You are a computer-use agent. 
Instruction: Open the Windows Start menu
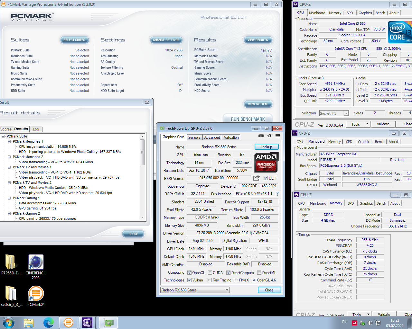click(x=8, y=323)
